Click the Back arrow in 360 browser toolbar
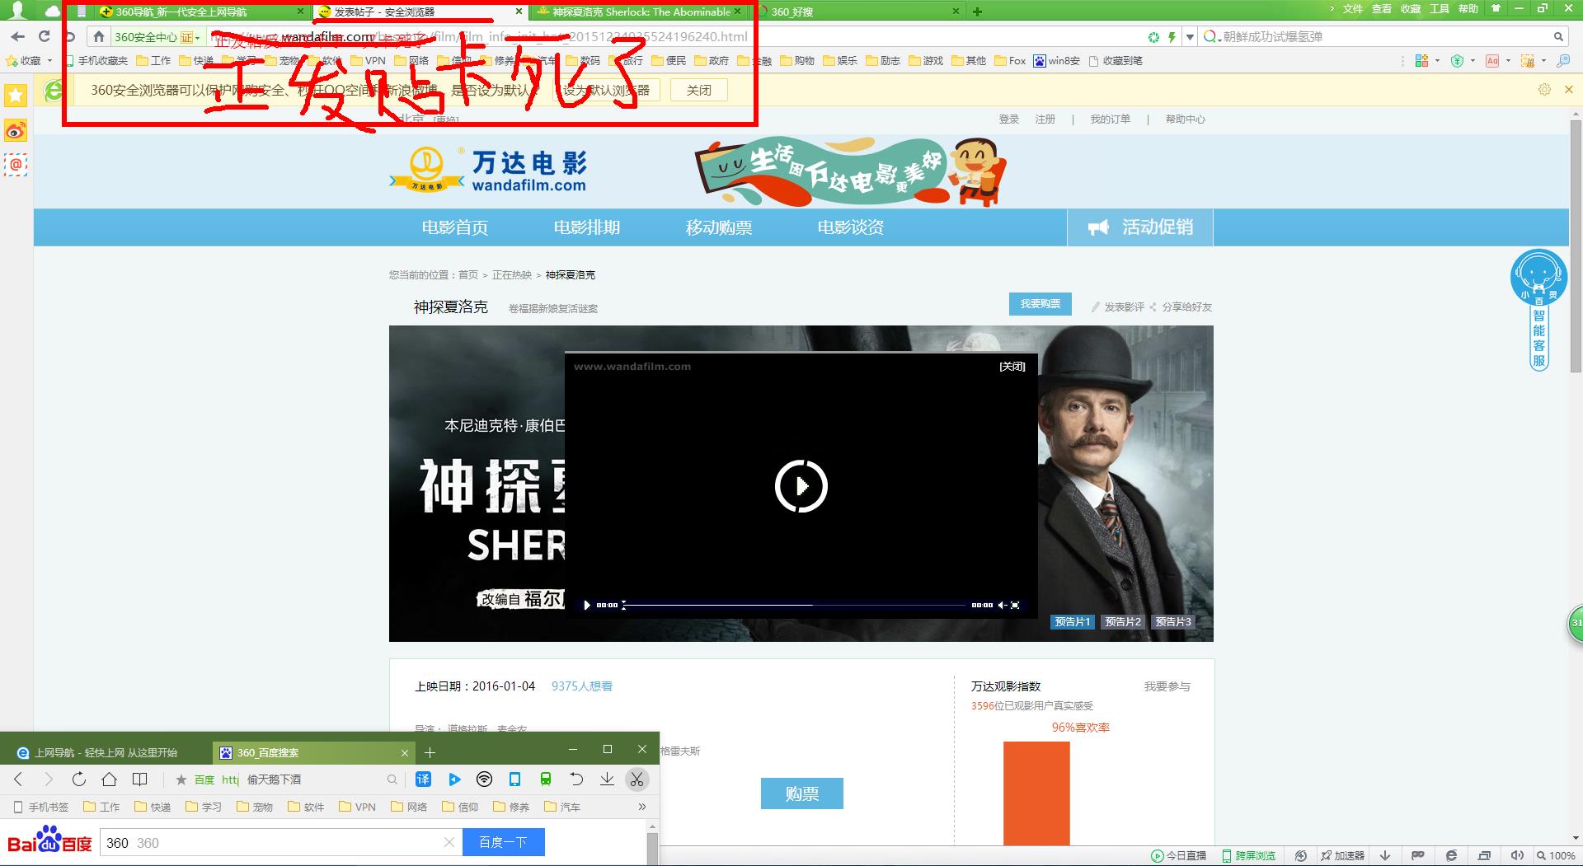Screen dimensions: 1583x866 tap(18, 37)
